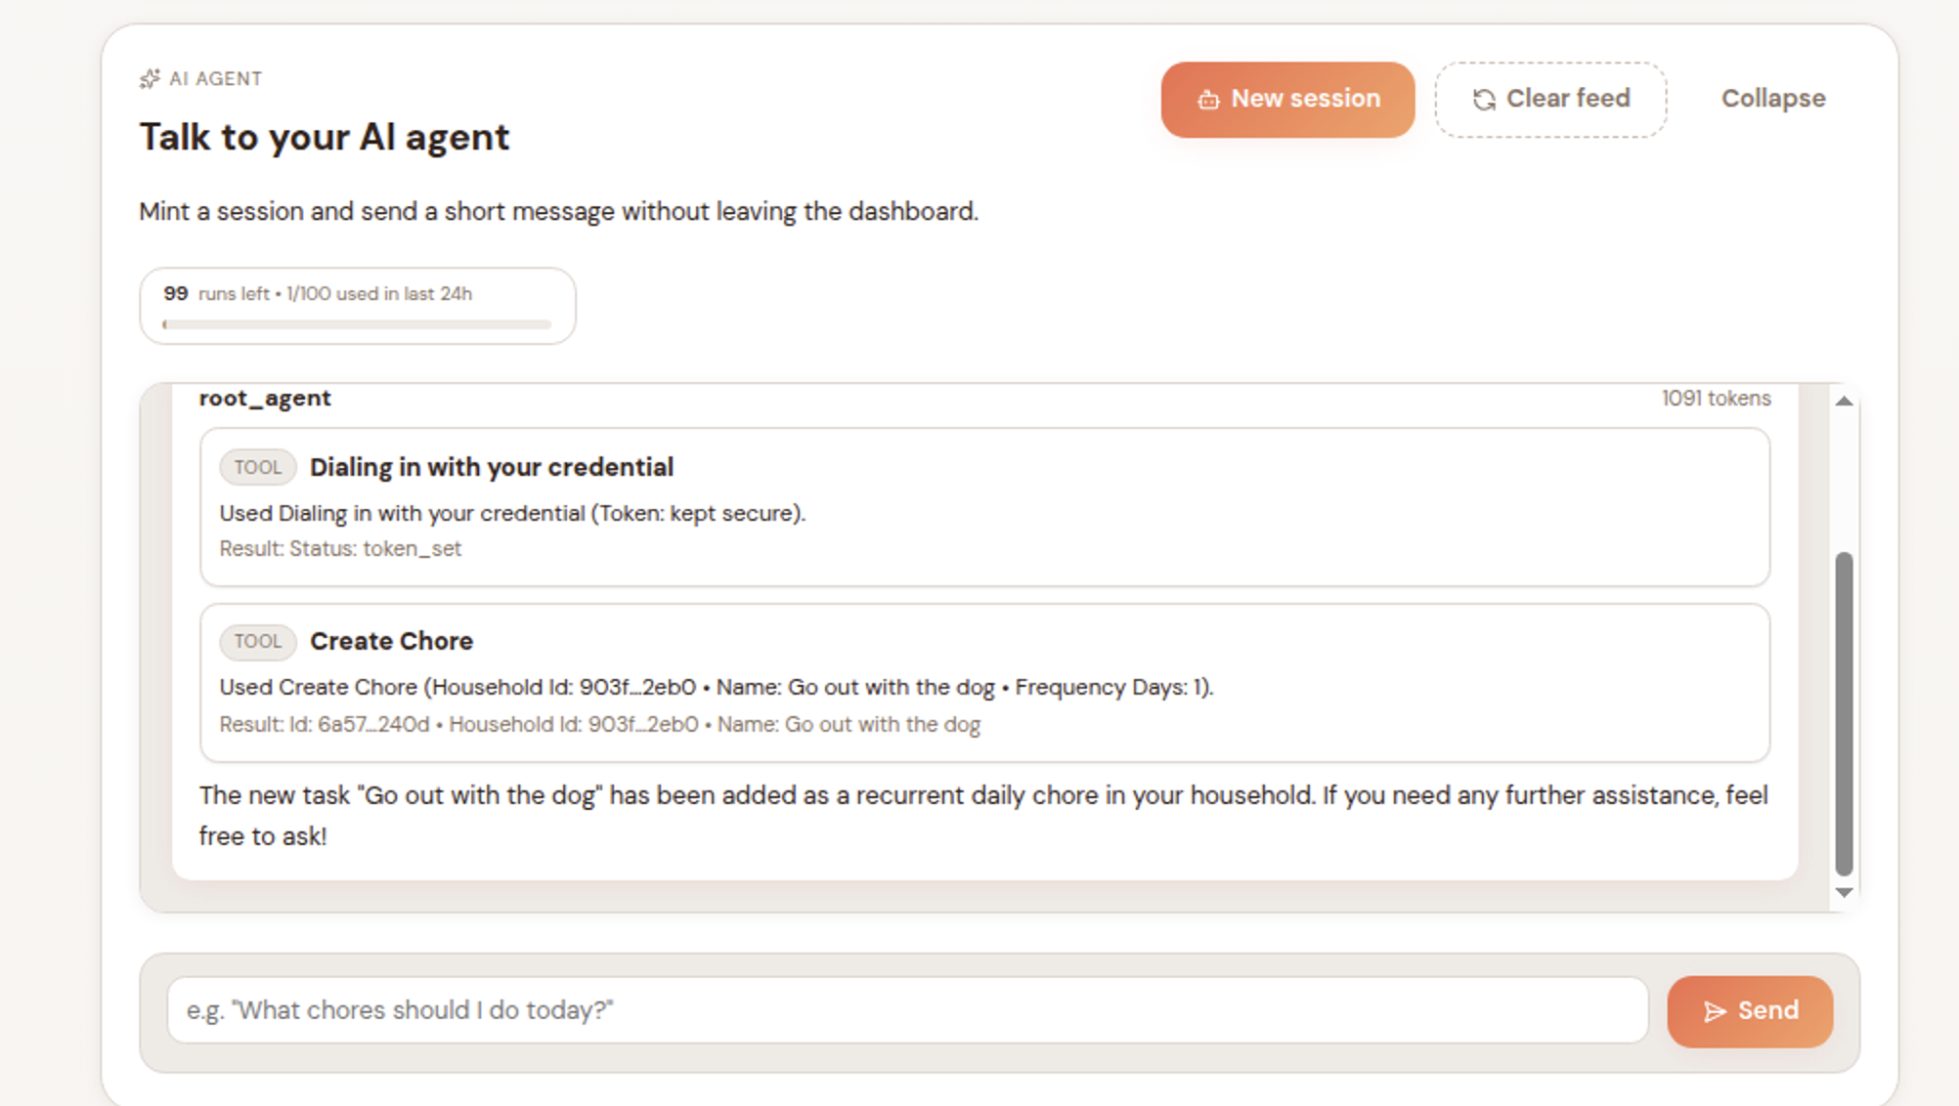Click the runs left usage progress bar
1959x1106 pixels.
pos(357,324)
